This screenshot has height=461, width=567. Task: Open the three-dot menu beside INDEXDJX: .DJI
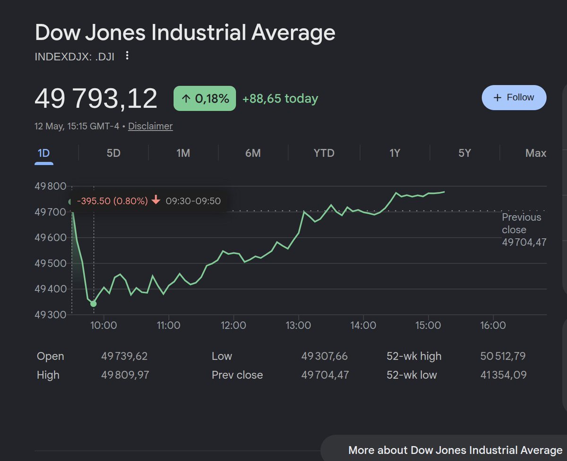126,56
